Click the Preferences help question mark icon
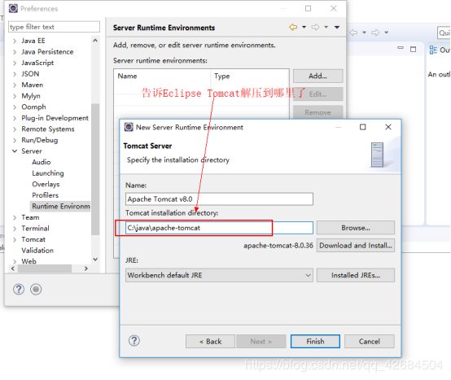 (19, 289)
